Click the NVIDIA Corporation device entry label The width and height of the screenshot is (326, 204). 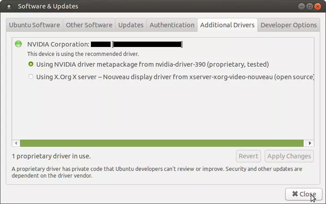click(x=58, y=44)
